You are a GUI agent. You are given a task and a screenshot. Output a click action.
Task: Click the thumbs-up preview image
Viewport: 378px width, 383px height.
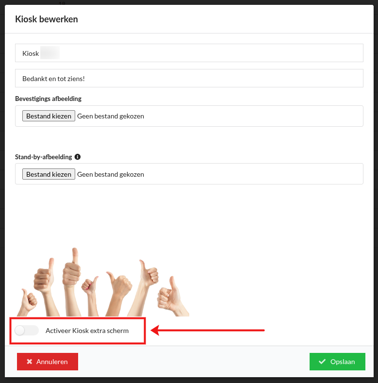point(102,284)
